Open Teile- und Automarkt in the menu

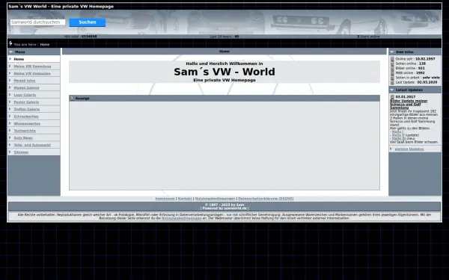tap(32, 145)
